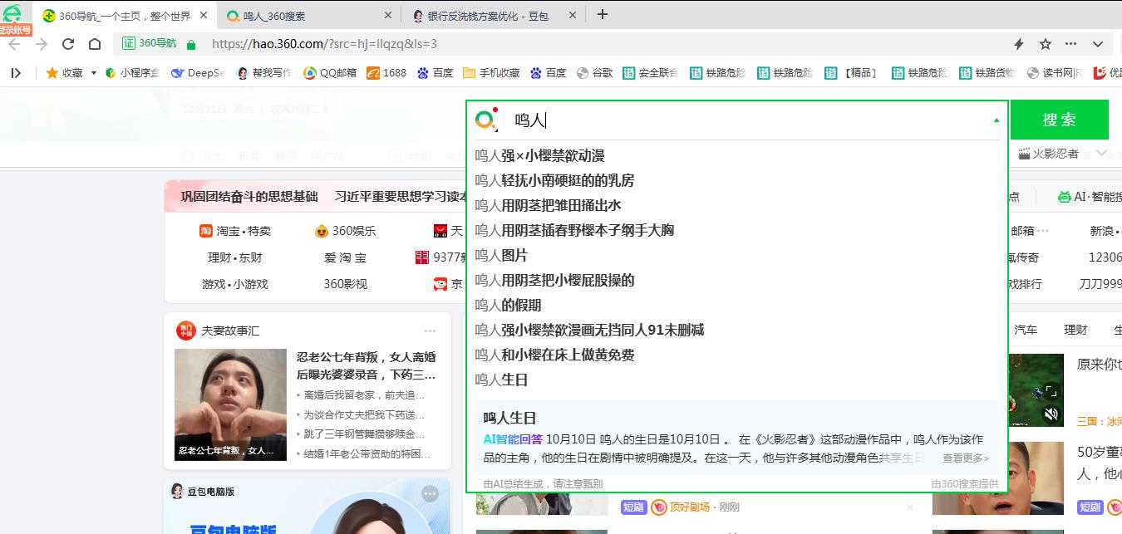The height and width of the screenshot is (534, 1122).
Task: Close the 银行反洗钱方案优化 - 豆包 tab
Action: point(573,15)
